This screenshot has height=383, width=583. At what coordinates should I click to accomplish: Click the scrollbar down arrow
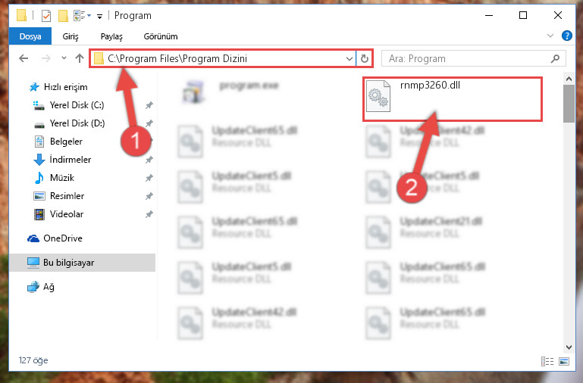tap(569, 347)
